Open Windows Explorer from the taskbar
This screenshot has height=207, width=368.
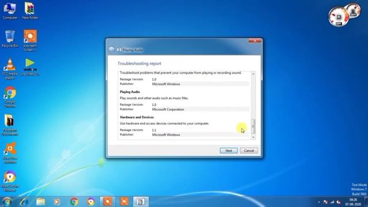pos(41,202)
